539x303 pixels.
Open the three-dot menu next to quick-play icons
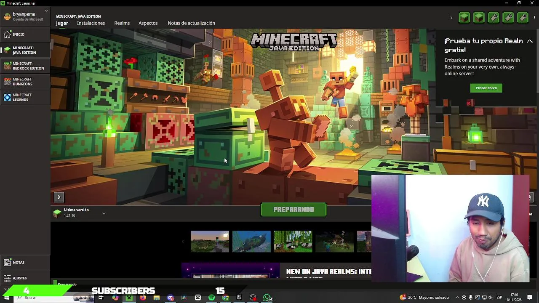(534, 18)
